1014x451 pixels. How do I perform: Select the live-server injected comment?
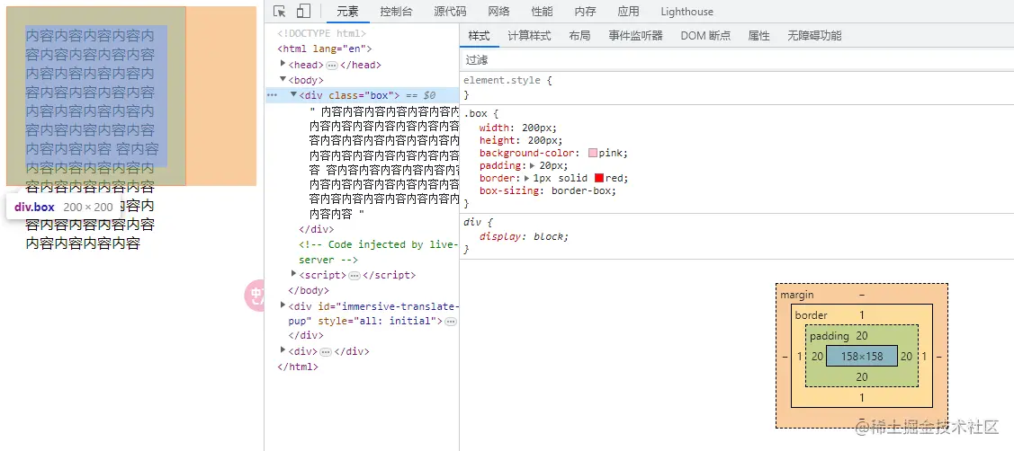coord(378,252)
